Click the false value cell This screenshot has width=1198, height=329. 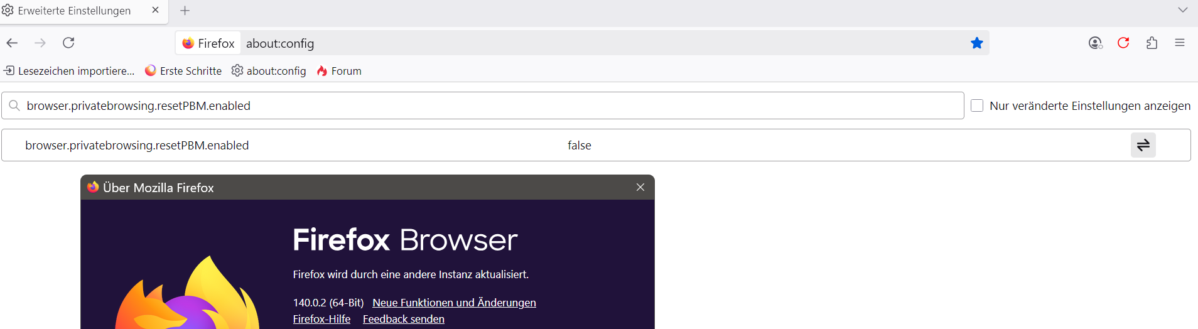coord(580,145)
